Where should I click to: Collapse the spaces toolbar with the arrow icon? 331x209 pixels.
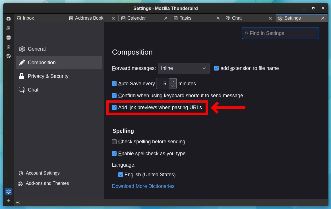click(x=9, y=200)
